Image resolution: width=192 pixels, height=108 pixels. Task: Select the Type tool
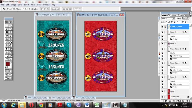click(11, 49)
